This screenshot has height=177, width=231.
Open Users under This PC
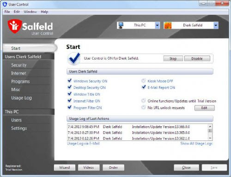click(16, 120)
